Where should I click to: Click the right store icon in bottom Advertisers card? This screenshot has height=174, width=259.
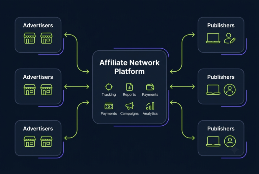(47, 141)
